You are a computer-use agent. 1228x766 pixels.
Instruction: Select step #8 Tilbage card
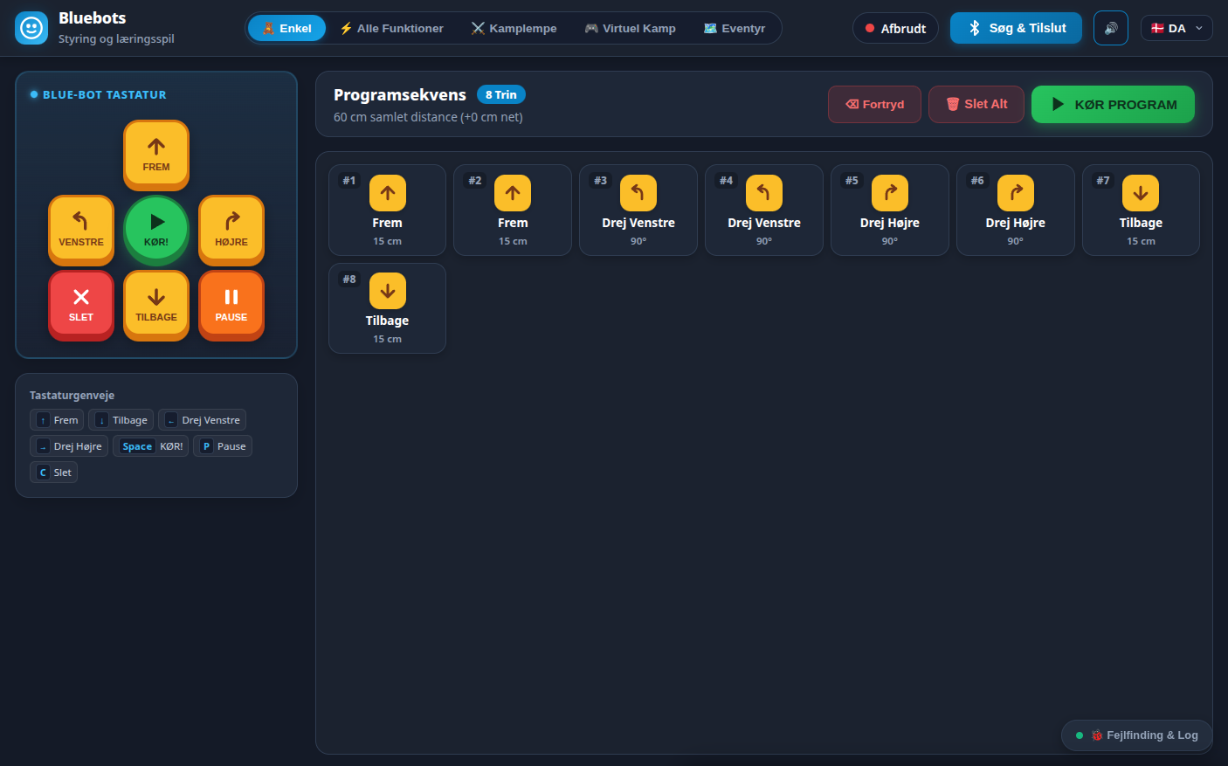pyautogui.click(x=387, y=308)
